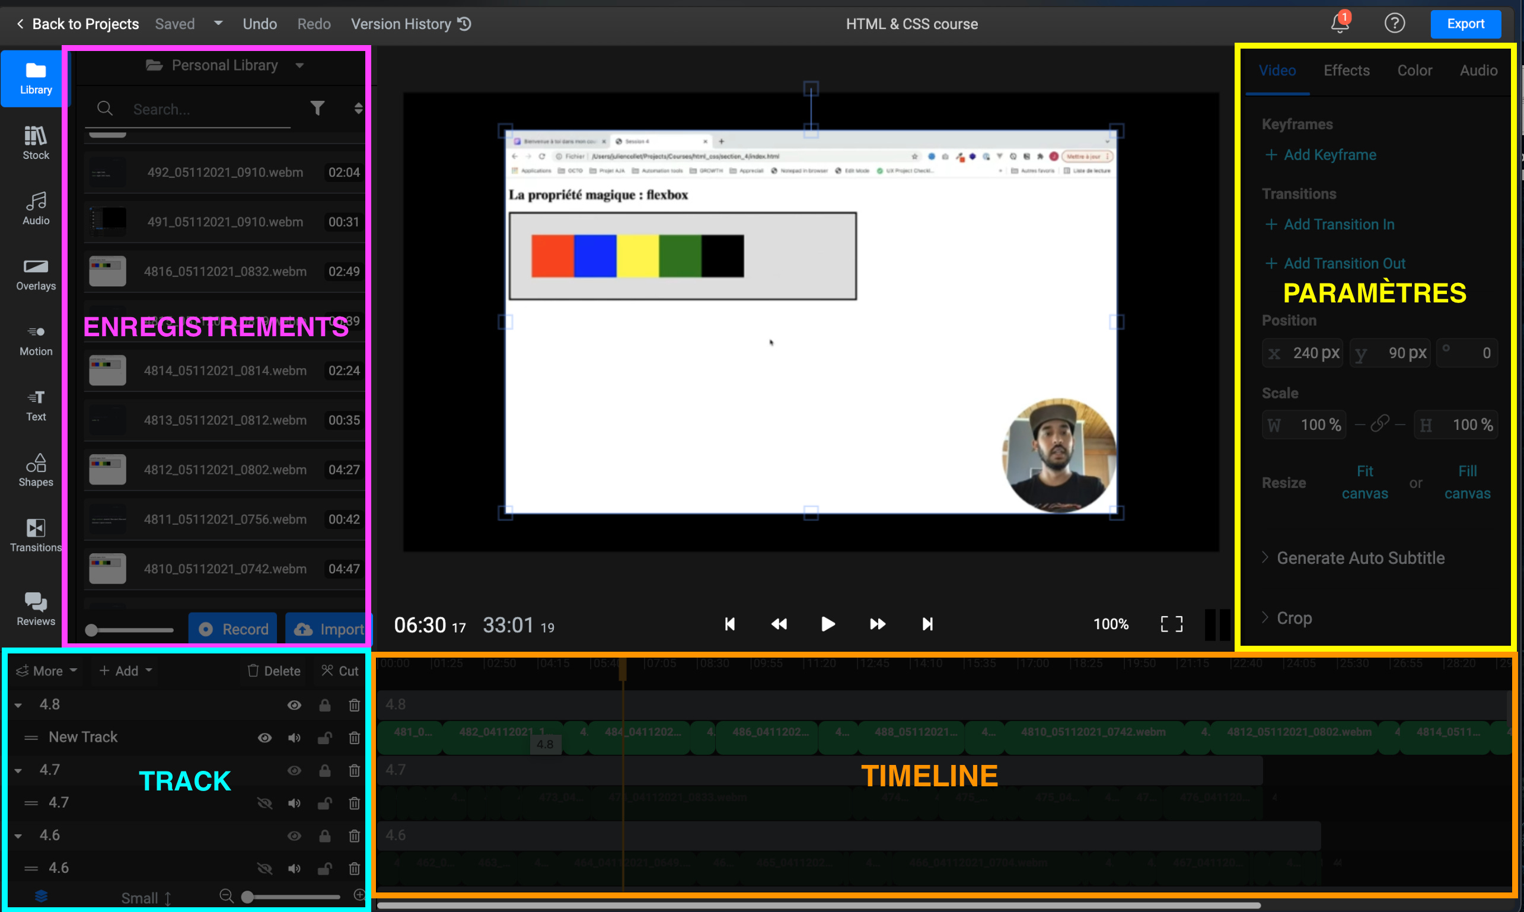Image resolution: width=1524 pixels, height=912 pixels.
Task: Lock the 4.8 track group
Action: (x=324, y=706)
